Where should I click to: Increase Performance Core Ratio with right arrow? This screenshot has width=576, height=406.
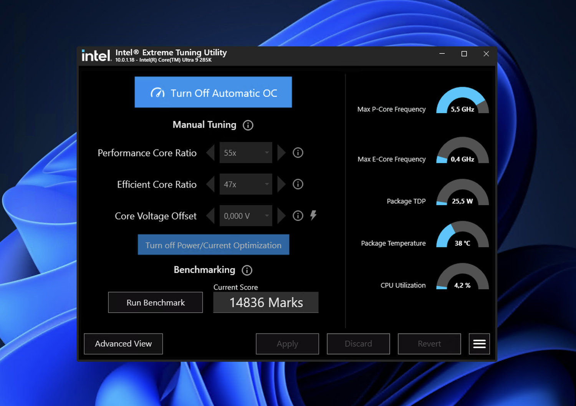(281, 153)
